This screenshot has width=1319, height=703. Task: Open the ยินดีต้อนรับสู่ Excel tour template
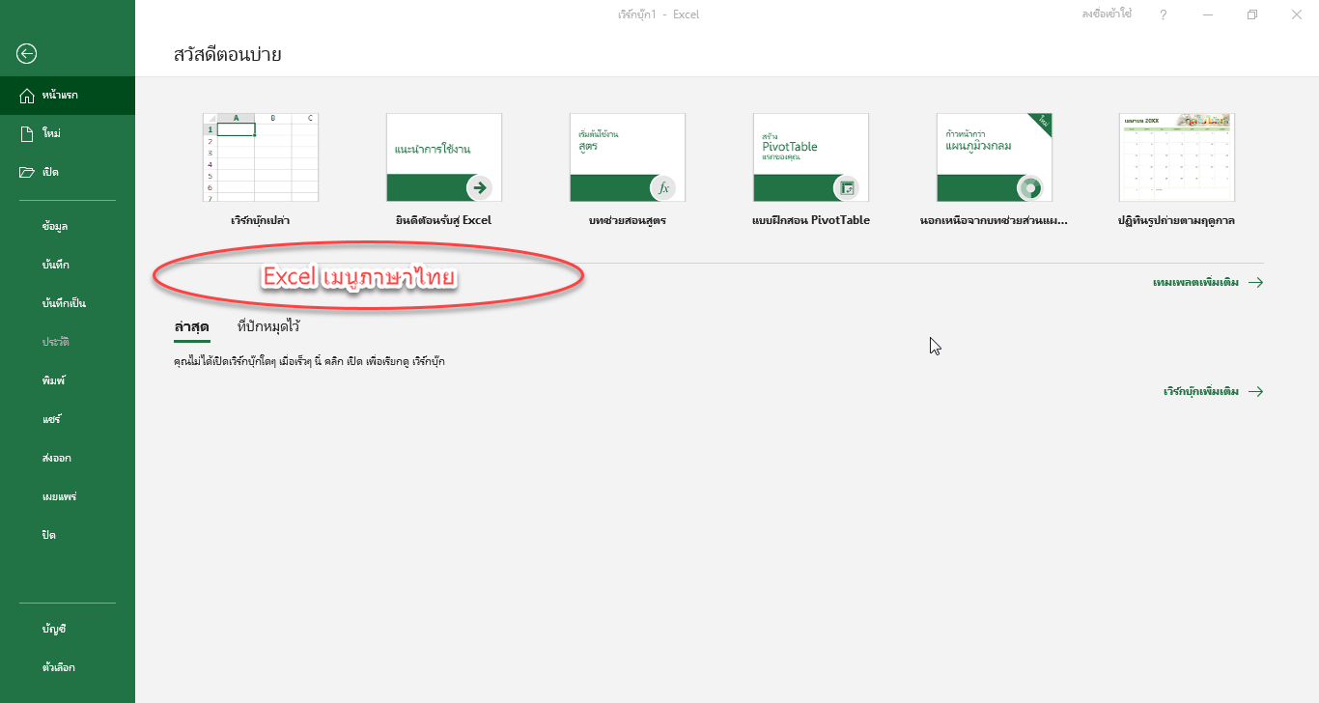point(444,157)
